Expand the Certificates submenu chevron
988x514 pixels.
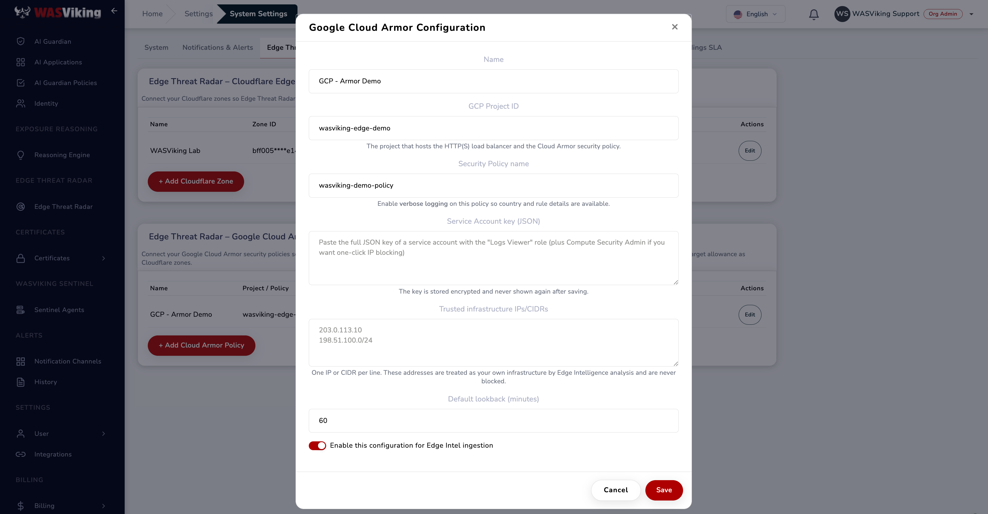pos(103,258)
